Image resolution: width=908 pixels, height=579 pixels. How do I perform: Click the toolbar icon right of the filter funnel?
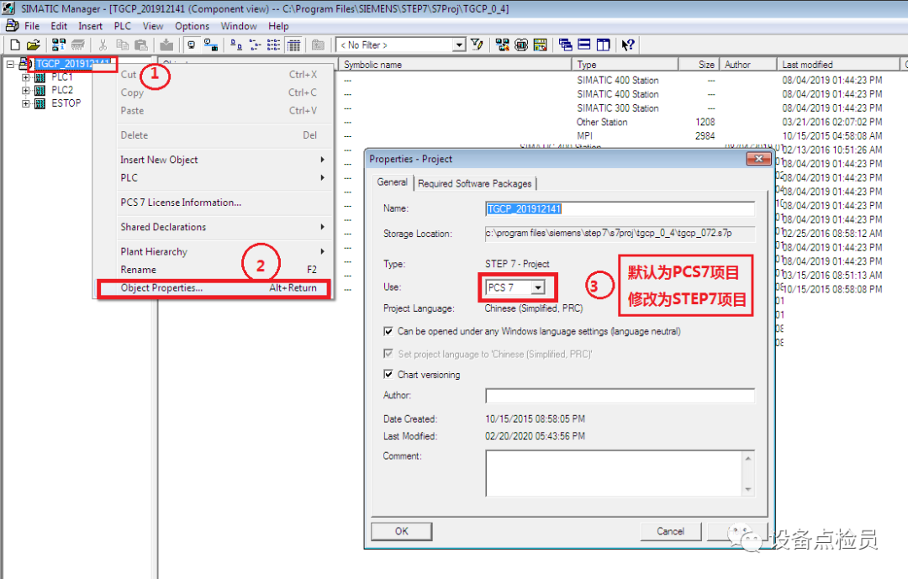[502, 45]
